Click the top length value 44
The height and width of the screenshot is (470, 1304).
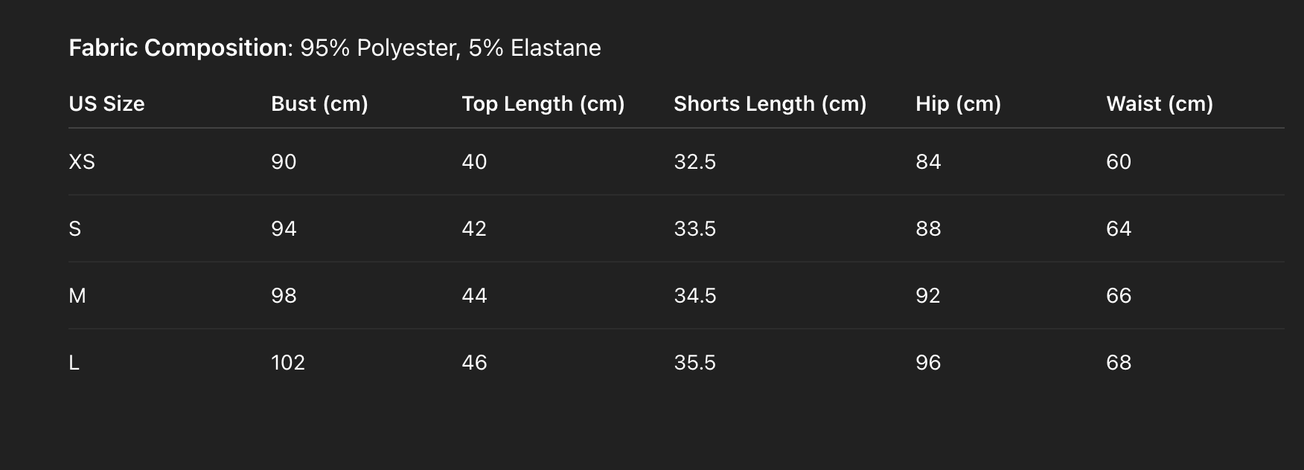474,295
